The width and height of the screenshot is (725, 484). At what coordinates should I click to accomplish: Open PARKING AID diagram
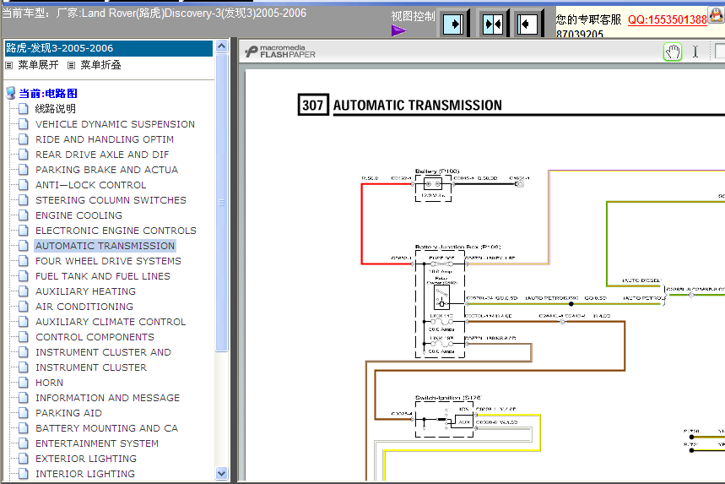point(69,413)
